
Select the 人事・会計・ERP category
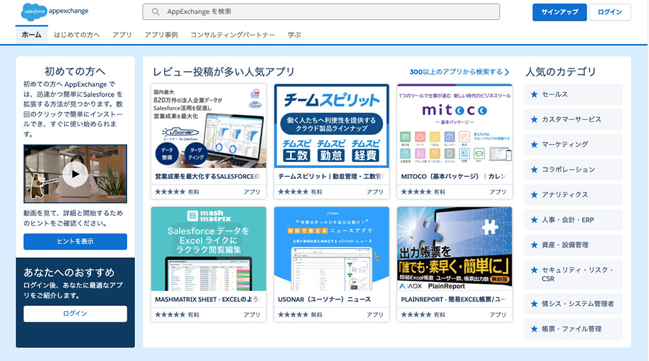click(574, 220)
